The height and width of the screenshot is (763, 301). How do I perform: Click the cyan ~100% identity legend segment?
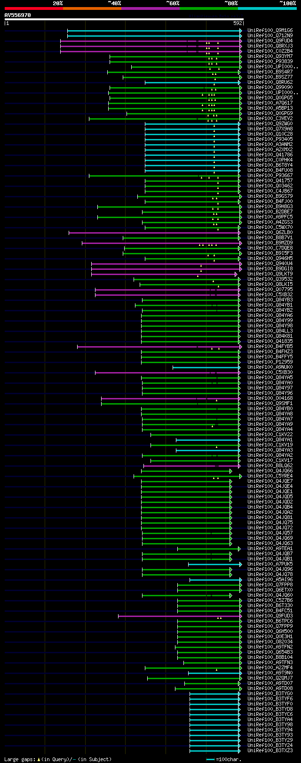[x=267, y=8]
